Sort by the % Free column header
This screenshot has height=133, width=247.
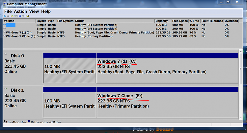coord(194,21)
